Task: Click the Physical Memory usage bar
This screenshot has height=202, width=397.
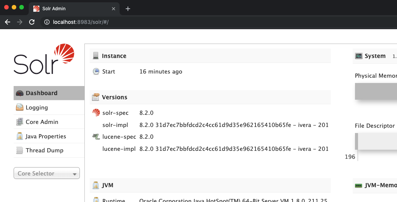Action: click(376, 91)
